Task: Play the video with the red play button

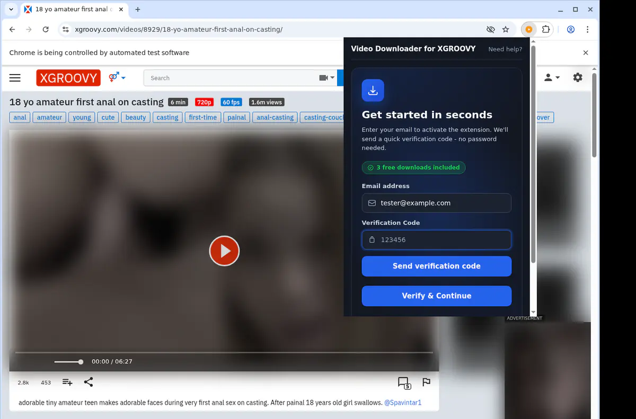Action: click(x=224, y=251)
